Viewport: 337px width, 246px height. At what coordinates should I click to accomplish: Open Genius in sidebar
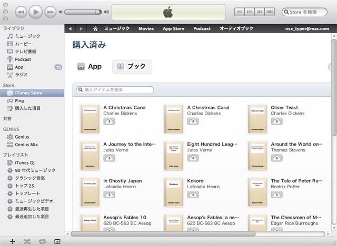pyautogui.click(x=32, y=137)
